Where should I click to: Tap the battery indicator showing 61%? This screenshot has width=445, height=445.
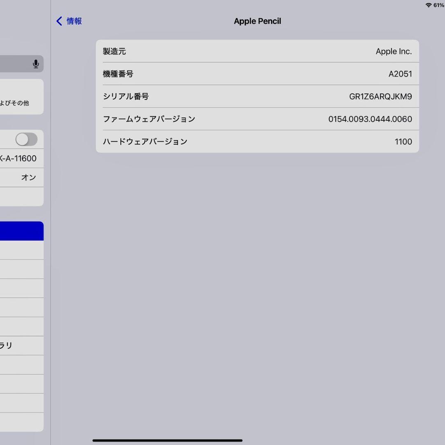[438, 5]
